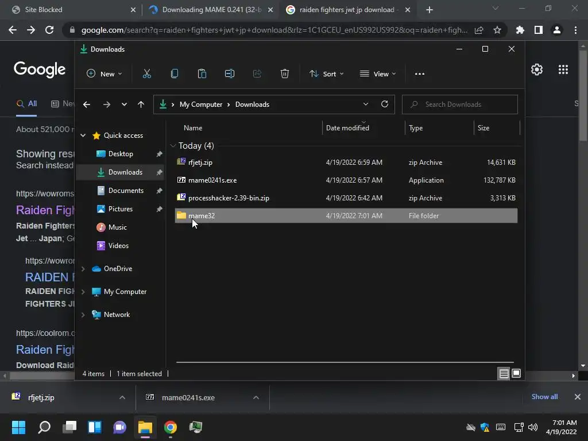Viewport: 588px width, 441px height.
Task: Switch to Downloading MAME 0.241 tab
Action: pyautogui.click(x=211, y=10)
